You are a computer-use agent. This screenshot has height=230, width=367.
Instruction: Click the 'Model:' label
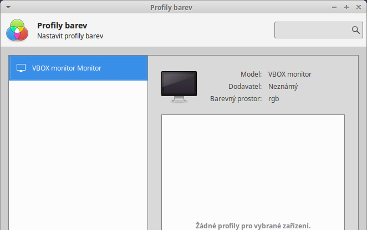pyautogui.click(x=251, y=74)
